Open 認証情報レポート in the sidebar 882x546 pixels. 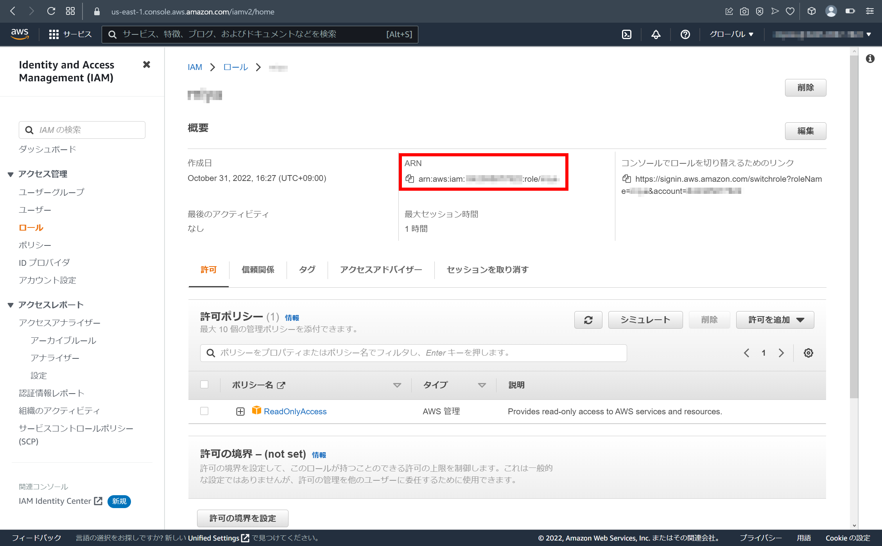pyautogui.click(x=51, y=393)
